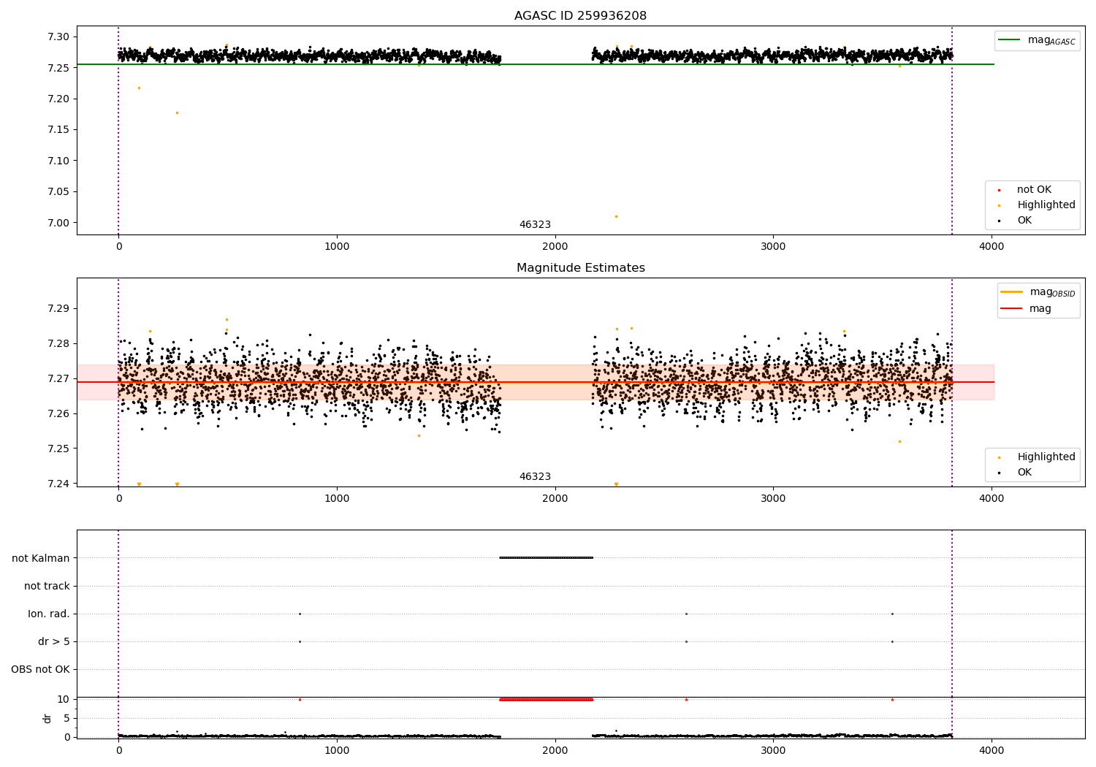Click the 3000 x-tick of the bottom plot
Image resolution: width=1096 pixels, height=767 pixels.
pyautogui.click(x=773, y=749)
